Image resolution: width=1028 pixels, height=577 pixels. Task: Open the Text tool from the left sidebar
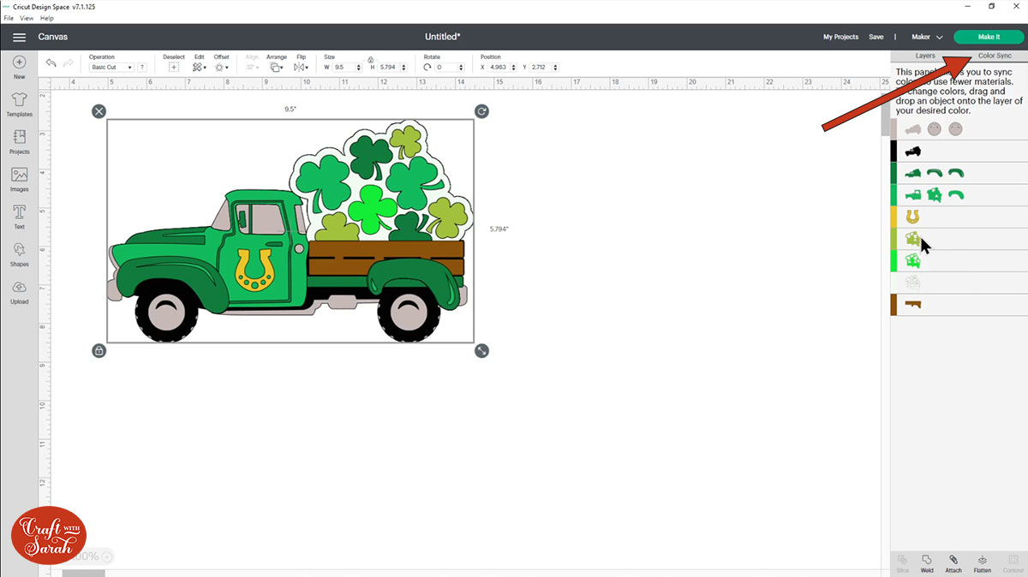point(18,214)
